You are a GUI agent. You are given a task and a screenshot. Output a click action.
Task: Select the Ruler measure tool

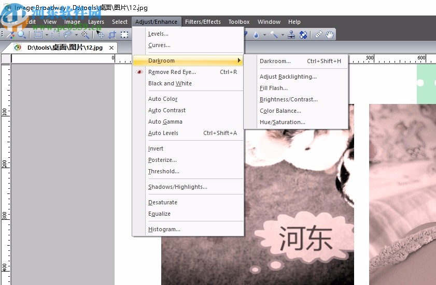(x=318, y=35)
